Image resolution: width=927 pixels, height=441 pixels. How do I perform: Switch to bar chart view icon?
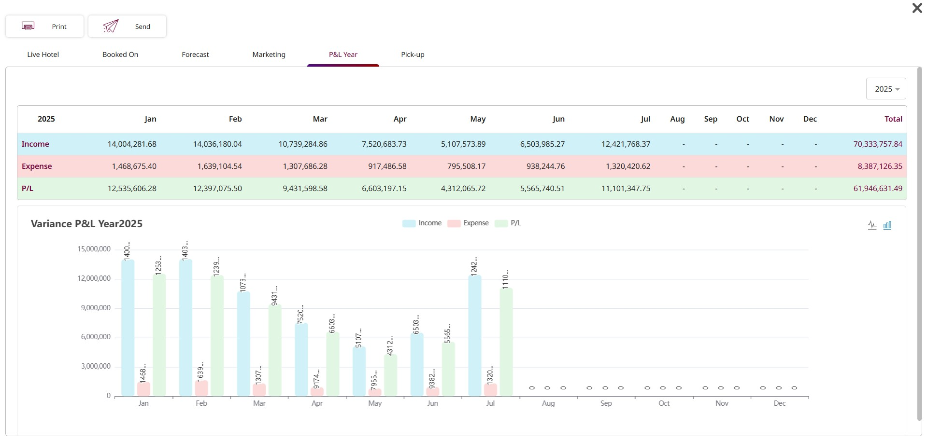tap(887, 225)
